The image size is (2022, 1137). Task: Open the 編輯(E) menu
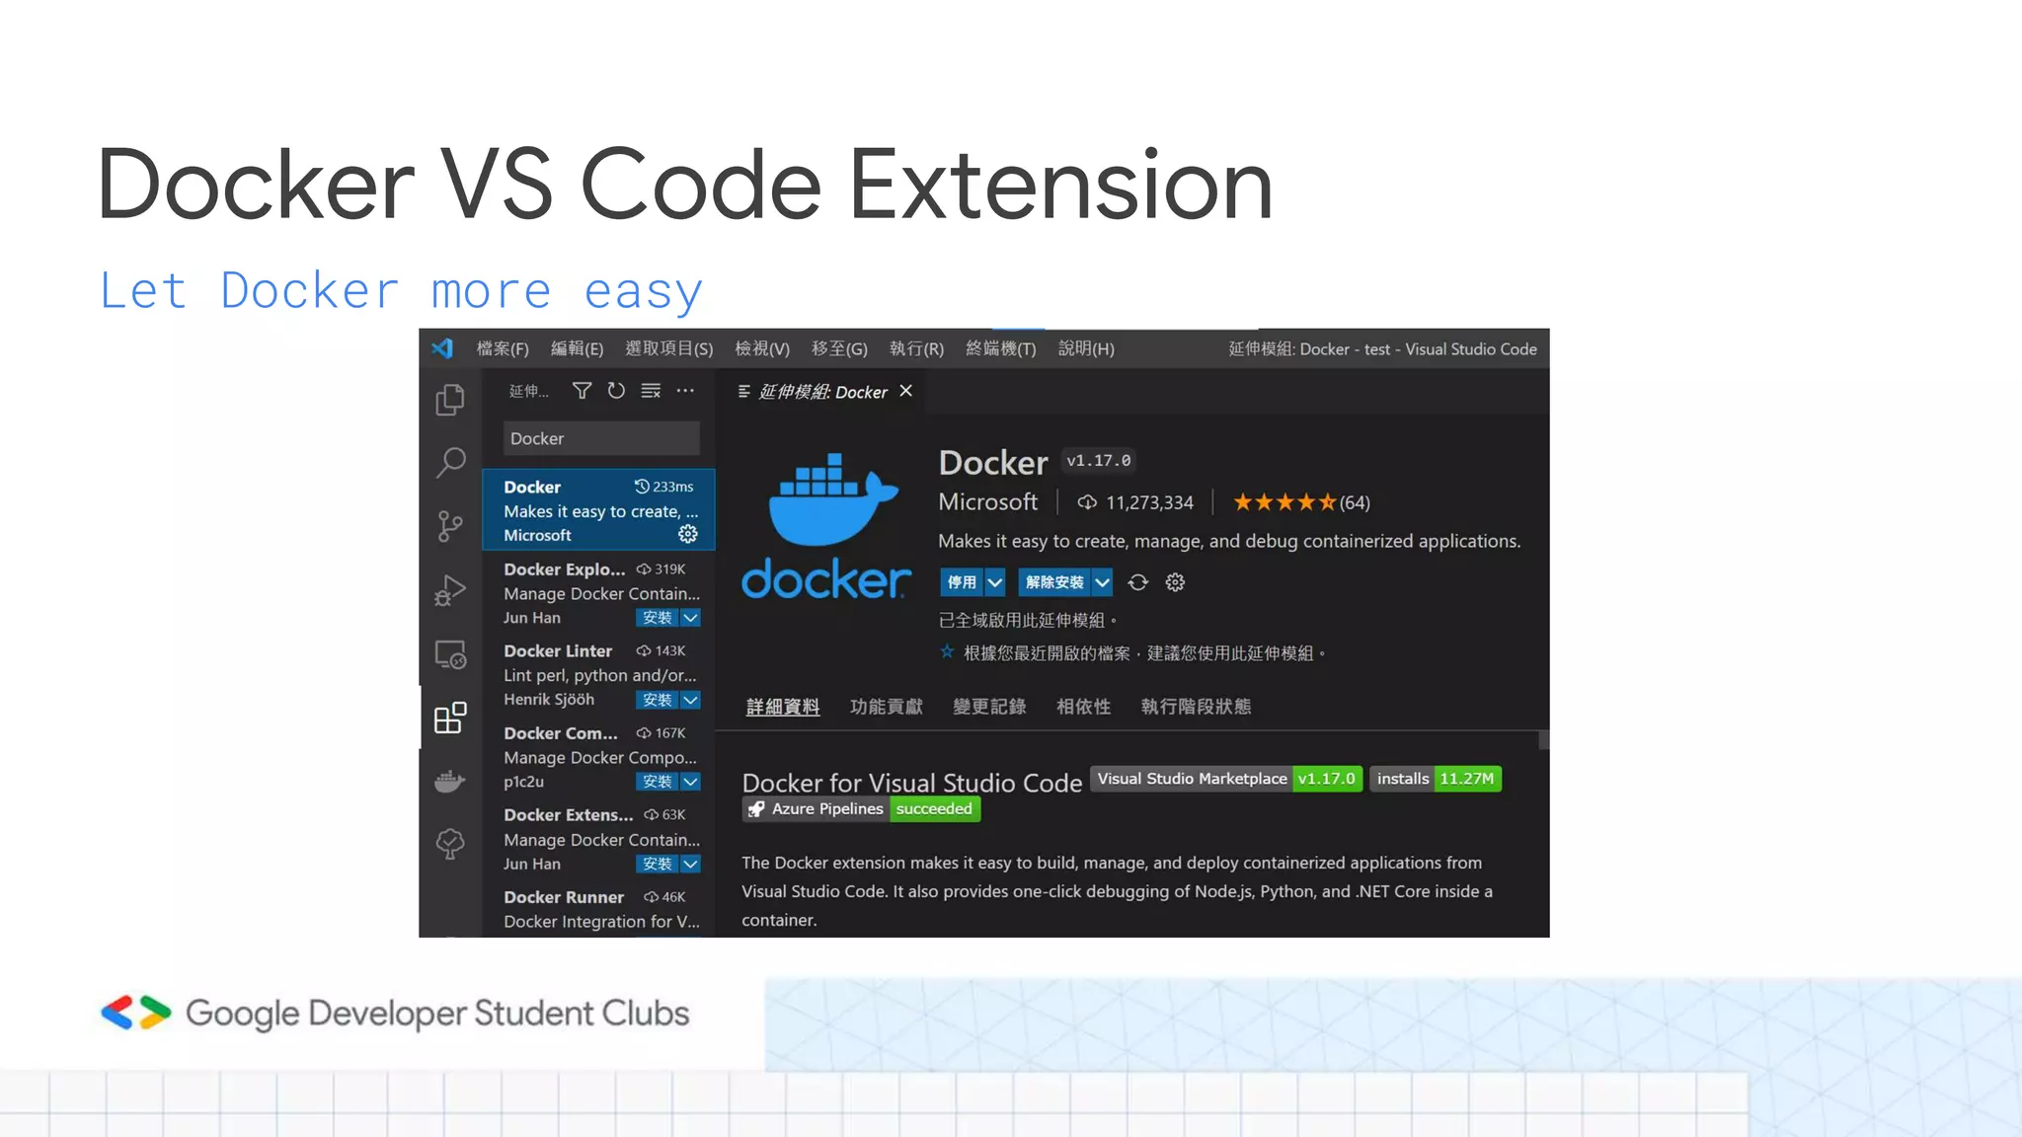coord(577,348)
